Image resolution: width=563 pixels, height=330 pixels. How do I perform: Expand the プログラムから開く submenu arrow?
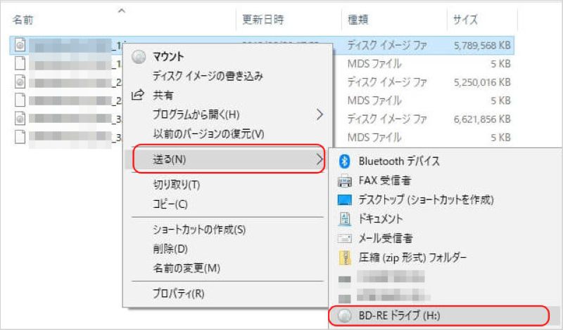(320, 114)
